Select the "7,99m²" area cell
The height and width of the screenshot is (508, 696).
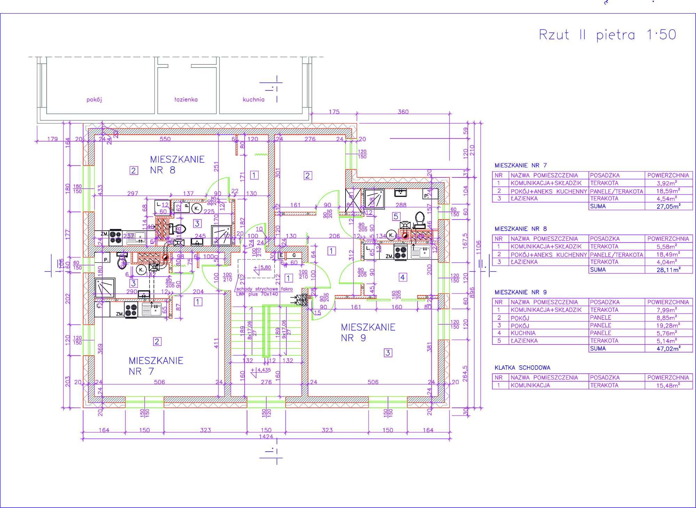point(668,310)
